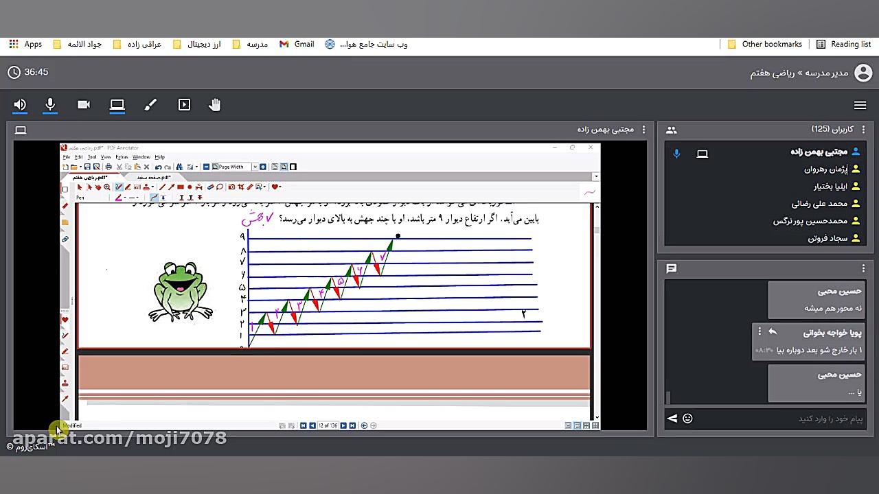Open the emoji picker in chat
The height and width of the screenshot is (494, 879).
click(x=687, y=419)
